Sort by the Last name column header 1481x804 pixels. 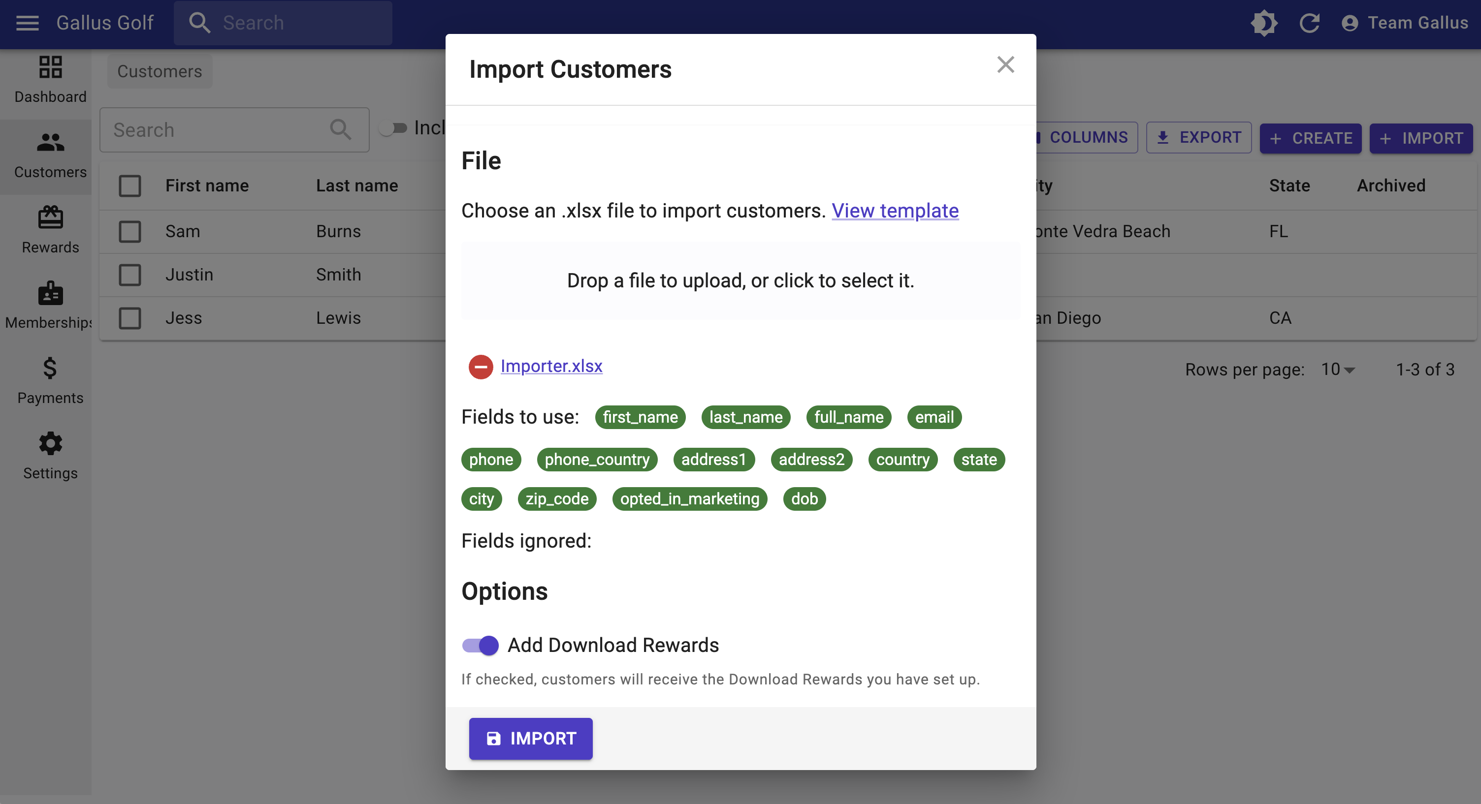(x=357, y=186)
